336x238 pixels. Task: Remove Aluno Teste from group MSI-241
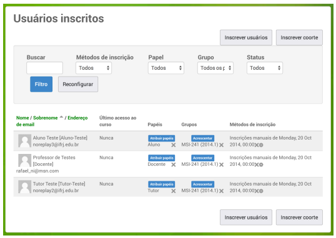[x=221, y=145]
